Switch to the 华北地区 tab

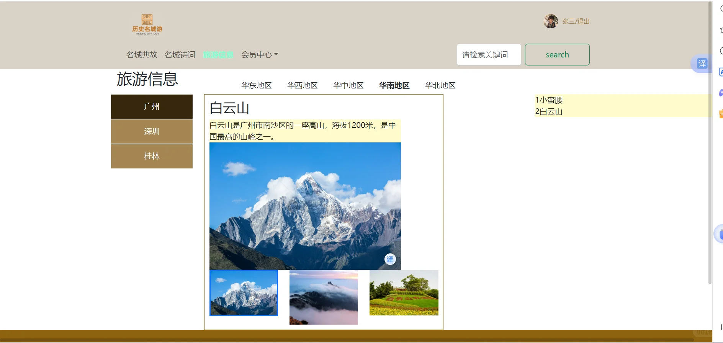point(440,85)
